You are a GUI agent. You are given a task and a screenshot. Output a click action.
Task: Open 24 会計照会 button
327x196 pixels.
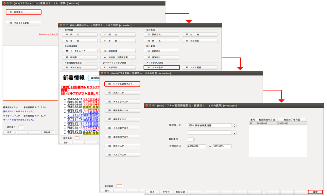(200, 41)
